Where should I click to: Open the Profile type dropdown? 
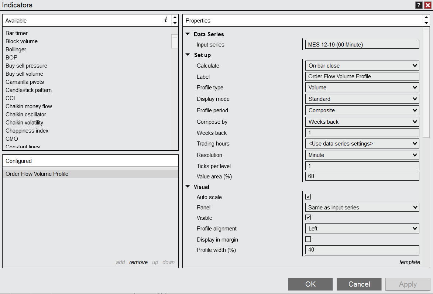pyautogui.click(x=362, y=88)
